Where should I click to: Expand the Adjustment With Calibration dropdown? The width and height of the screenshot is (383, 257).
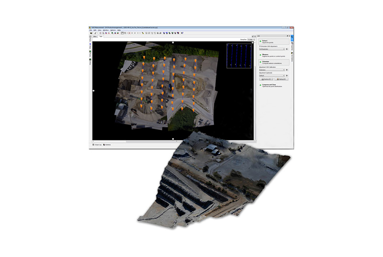pos(271,69)
